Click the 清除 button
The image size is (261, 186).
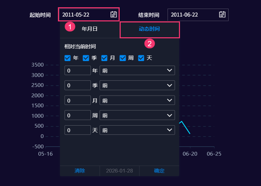click(80, 171)
